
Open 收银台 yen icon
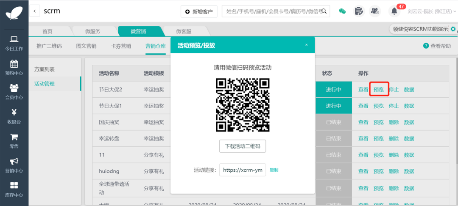[x=14, y=112]
